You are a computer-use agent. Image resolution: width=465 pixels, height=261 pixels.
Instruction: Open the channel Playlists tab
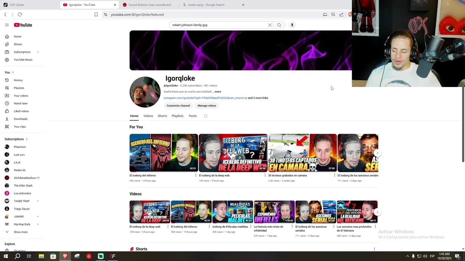[178, 116]
